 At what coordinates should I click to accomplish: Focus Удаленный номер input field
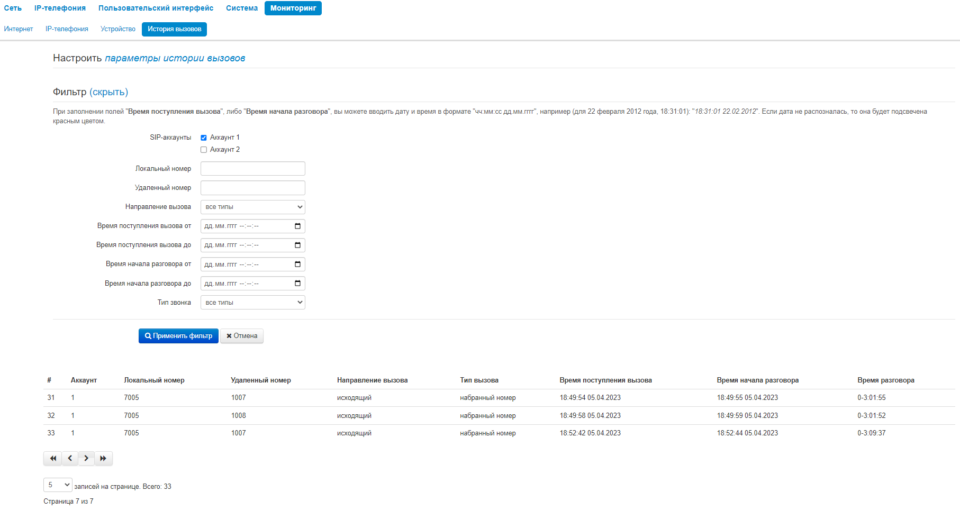(253, 188)
